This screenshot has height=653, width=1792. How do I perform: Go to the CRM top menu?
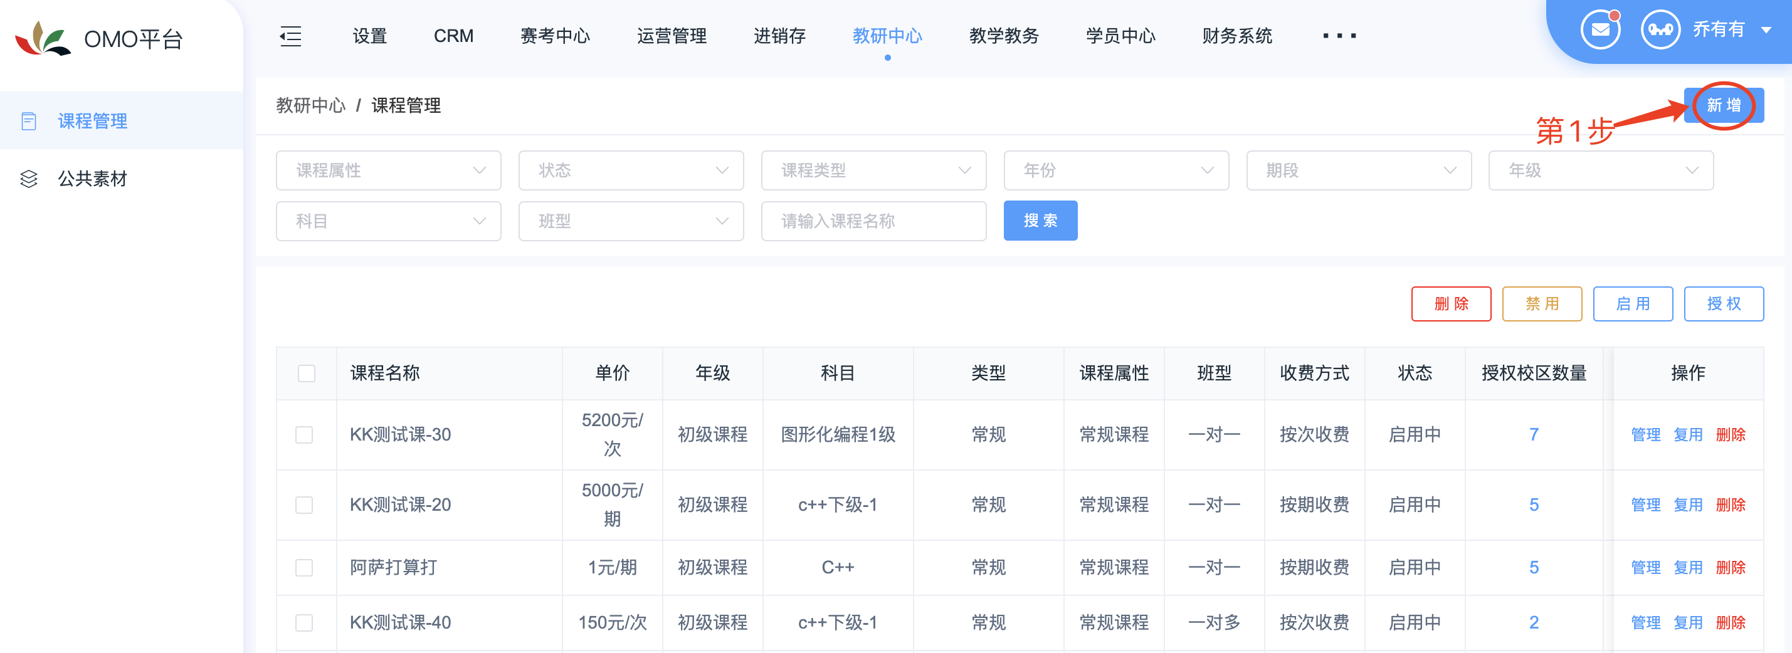[453, 36]
